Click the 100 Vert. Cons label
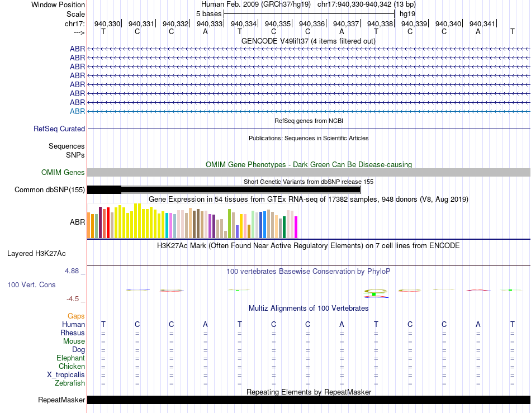The width and height of the screenshot is (531, 413). tap(31, 285)
